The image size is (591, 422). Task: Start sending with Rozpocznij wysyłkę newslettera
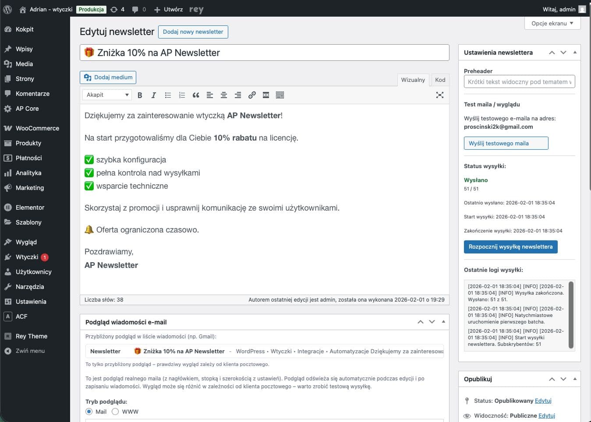coord(510,246)
